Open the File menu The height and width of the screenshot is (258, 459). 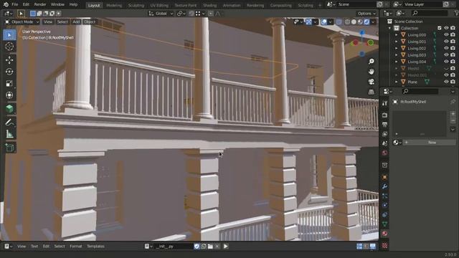[x=14, y=4]
